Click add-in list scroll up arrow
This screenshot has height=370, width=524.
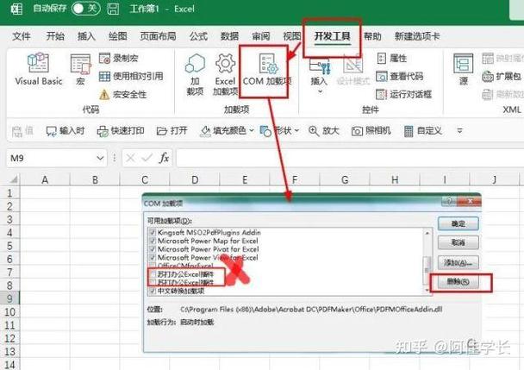(x=427, y=233)
